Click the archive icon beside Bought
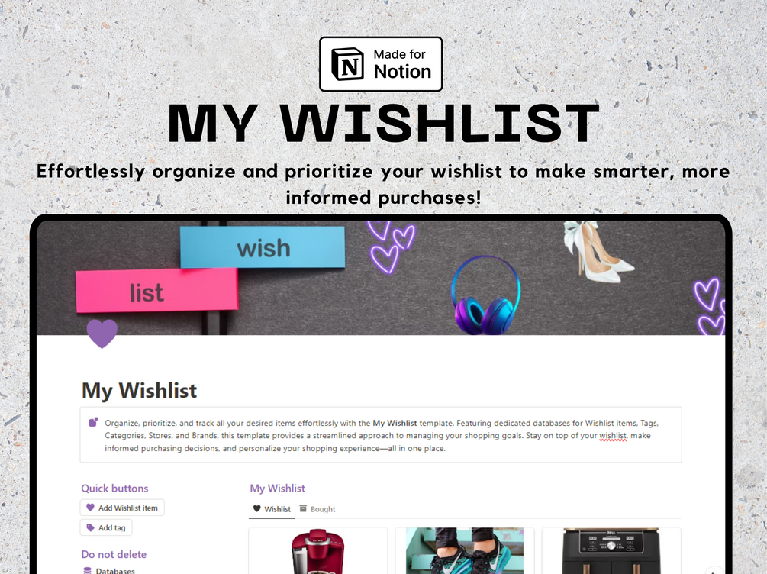Image resolution: width=767 pixels, height=574 pixels. (303, 508)
